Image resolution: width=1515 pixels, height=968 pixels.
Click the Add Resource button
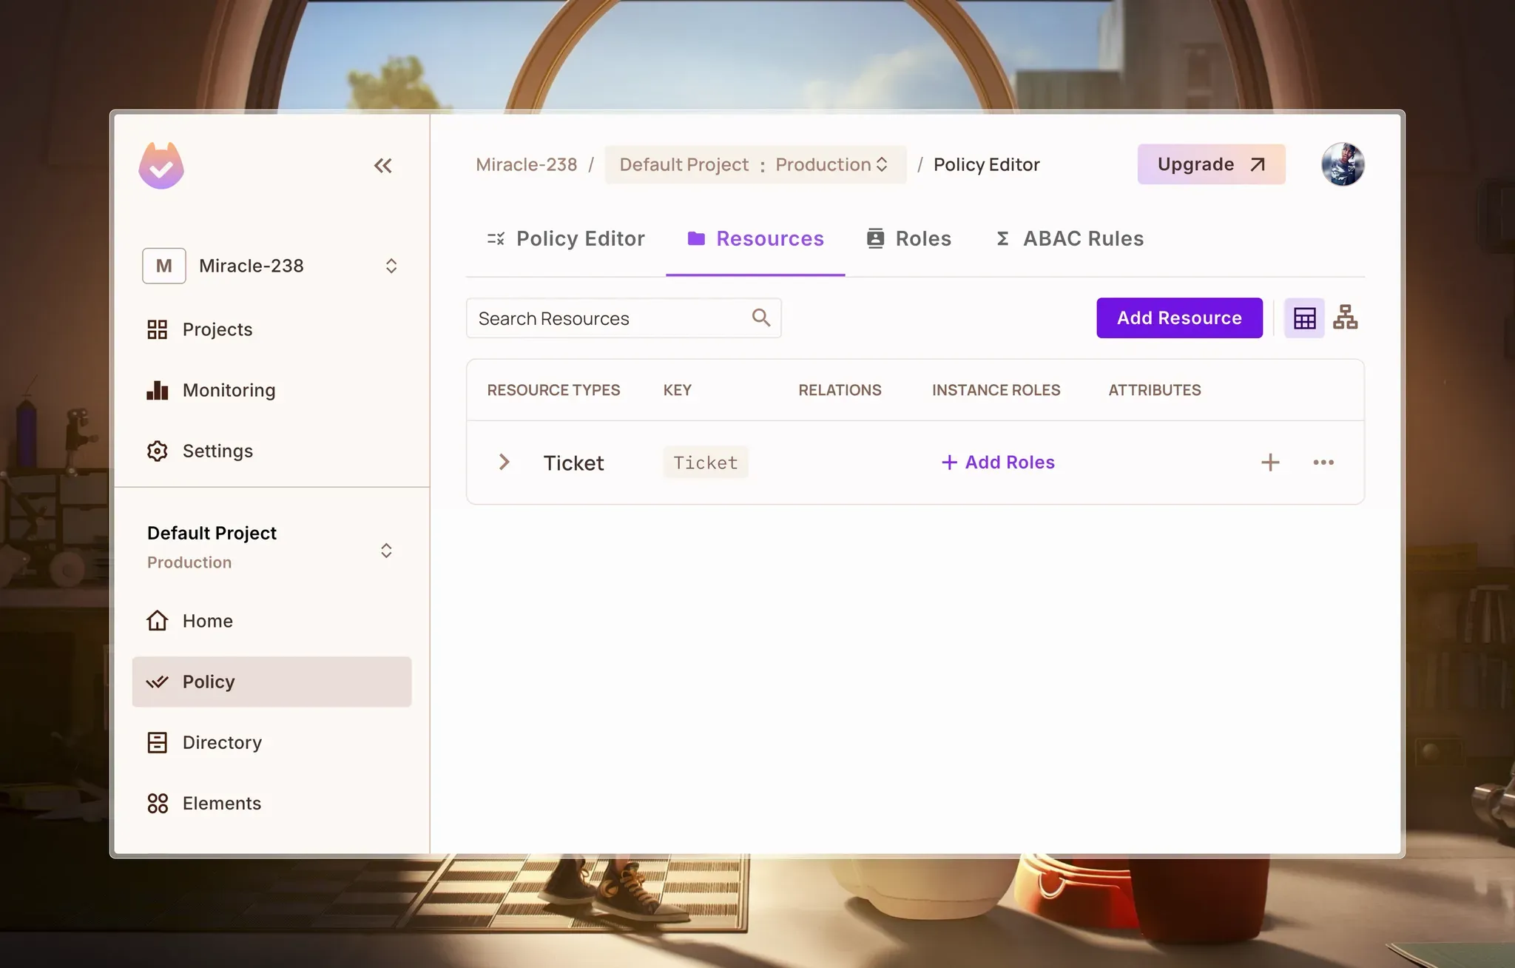(x=1179, y=318)
